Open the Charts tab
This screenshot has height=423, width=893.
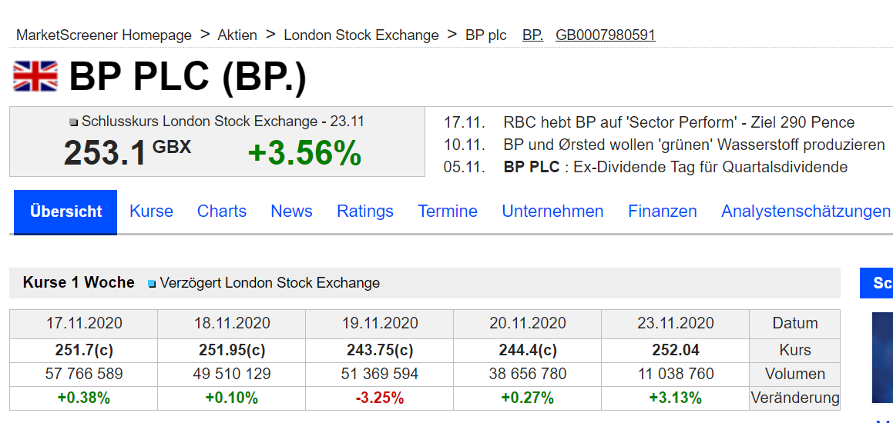click(222, 211)
